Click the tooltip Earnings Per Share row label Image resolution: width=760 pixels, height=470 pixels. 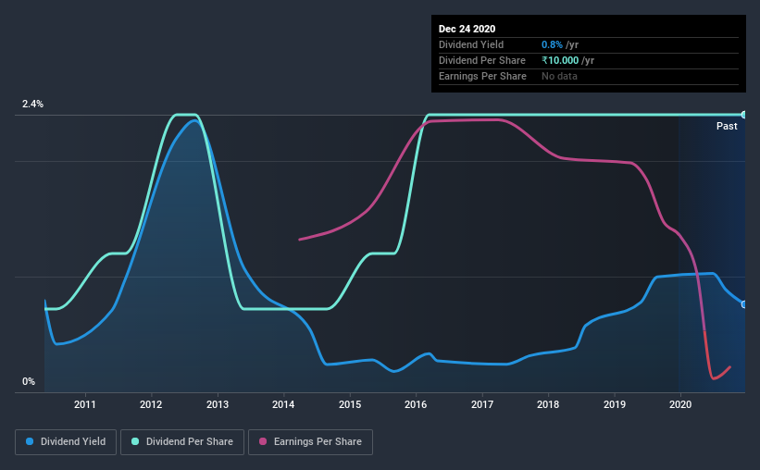click(482, 76)
